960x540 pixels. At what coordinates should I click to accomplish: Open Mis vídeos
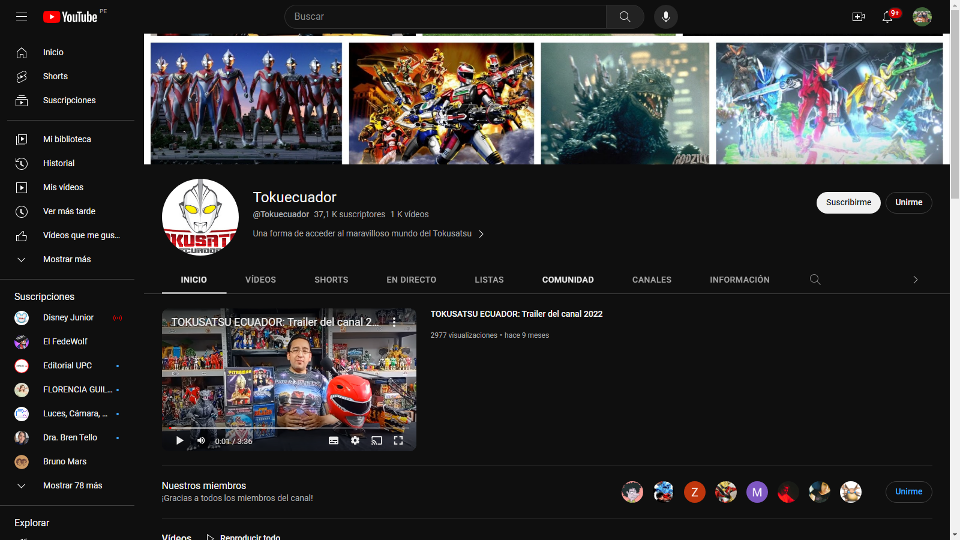(67, 187)
